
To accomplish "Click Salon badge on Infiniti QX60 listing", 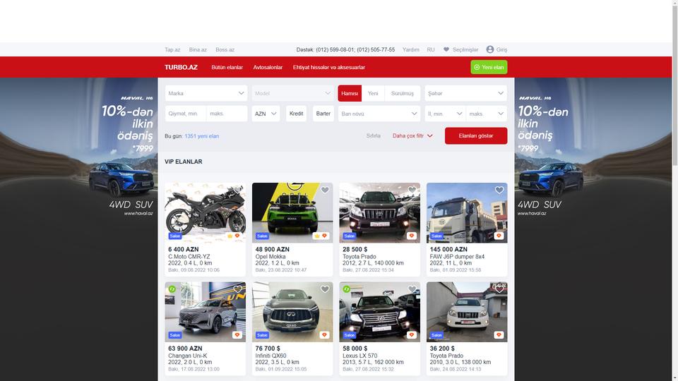I will pyautogui.click(x=262, y=334).
